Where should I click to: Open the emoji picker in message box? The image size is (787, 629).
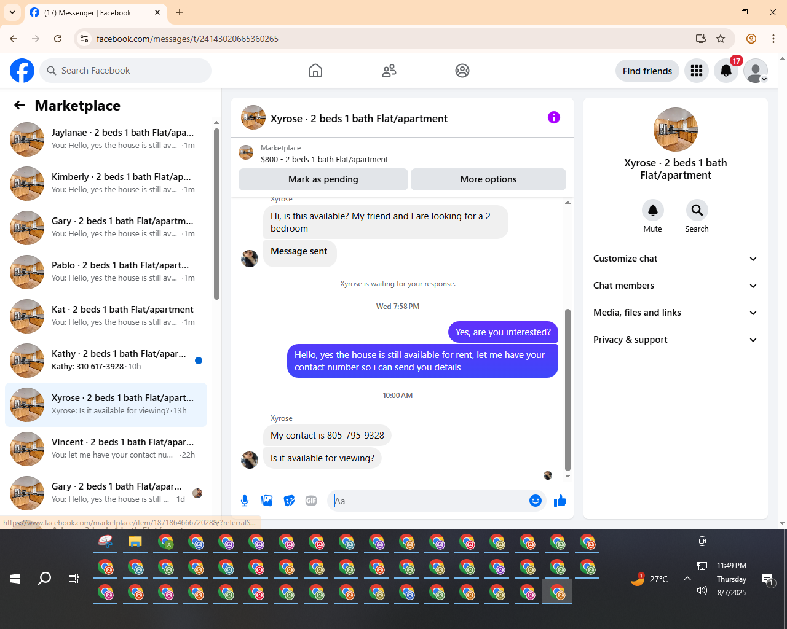point(536,501)
